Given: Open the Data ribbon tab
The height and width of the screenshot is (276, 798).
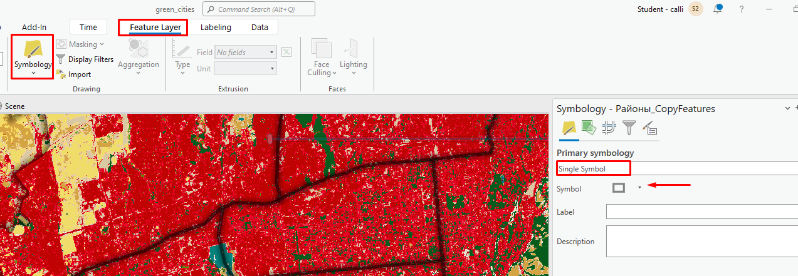Looking at the screenshot, I should pyautogui.click(x=260, y=27).
